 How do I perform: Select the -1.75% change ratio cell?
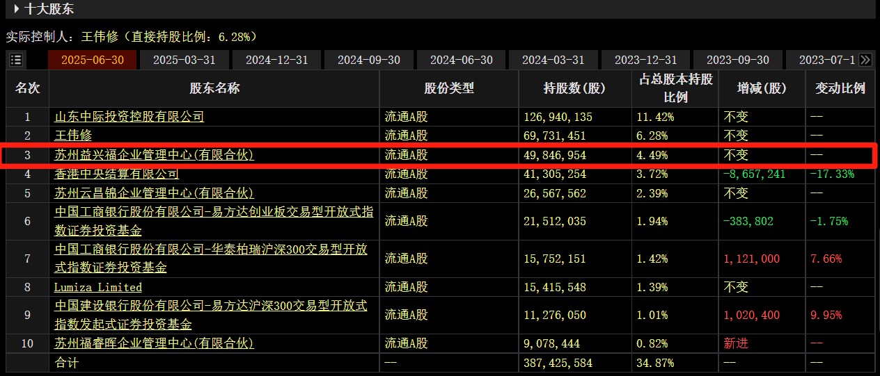(x=829, y=221)
